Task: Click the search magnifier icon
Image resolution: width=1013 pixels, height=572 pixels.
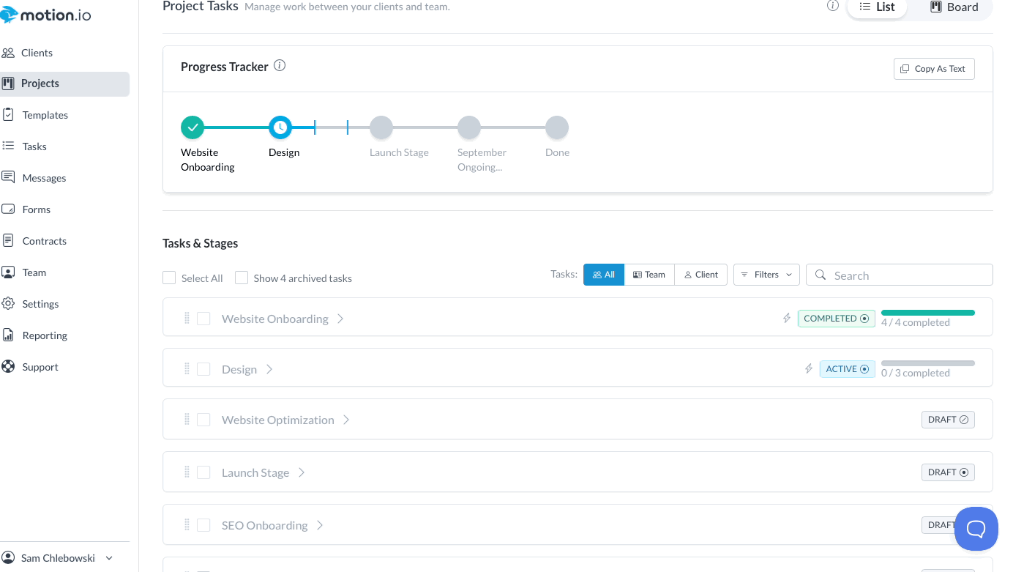Action: pos(821,275)
